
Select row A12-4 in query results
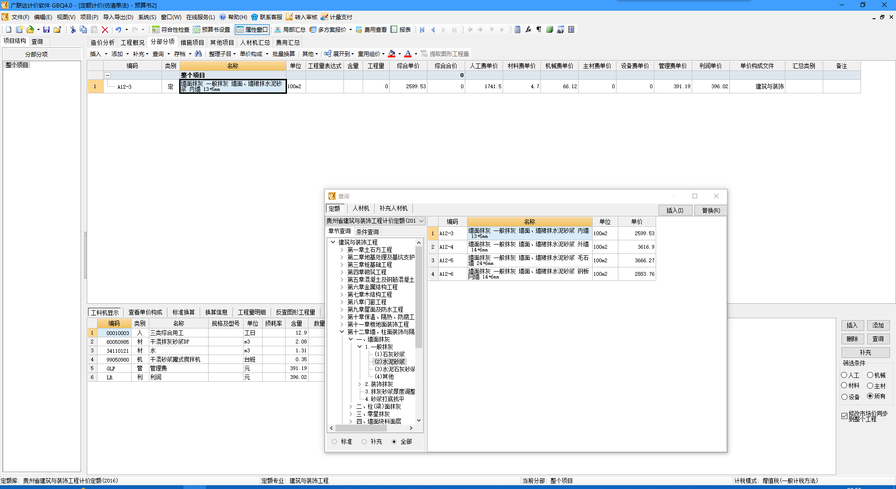(x=542, y=247)
